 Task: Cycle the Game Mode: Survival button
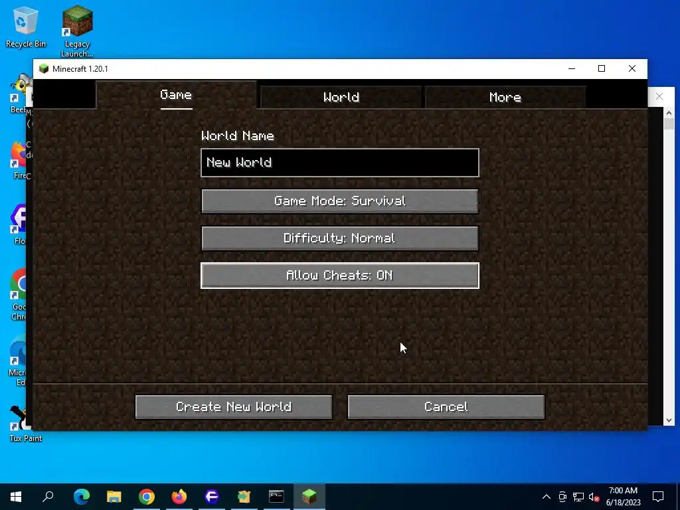click(340, 201)
